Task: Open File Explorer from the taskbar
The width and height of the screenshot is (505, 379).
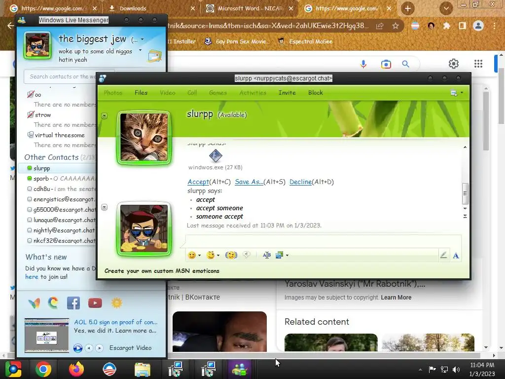Action: pyautogui.click(x=142, y=370)
